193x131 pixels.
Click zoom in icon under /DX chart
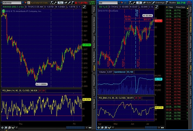coord(102,128)
